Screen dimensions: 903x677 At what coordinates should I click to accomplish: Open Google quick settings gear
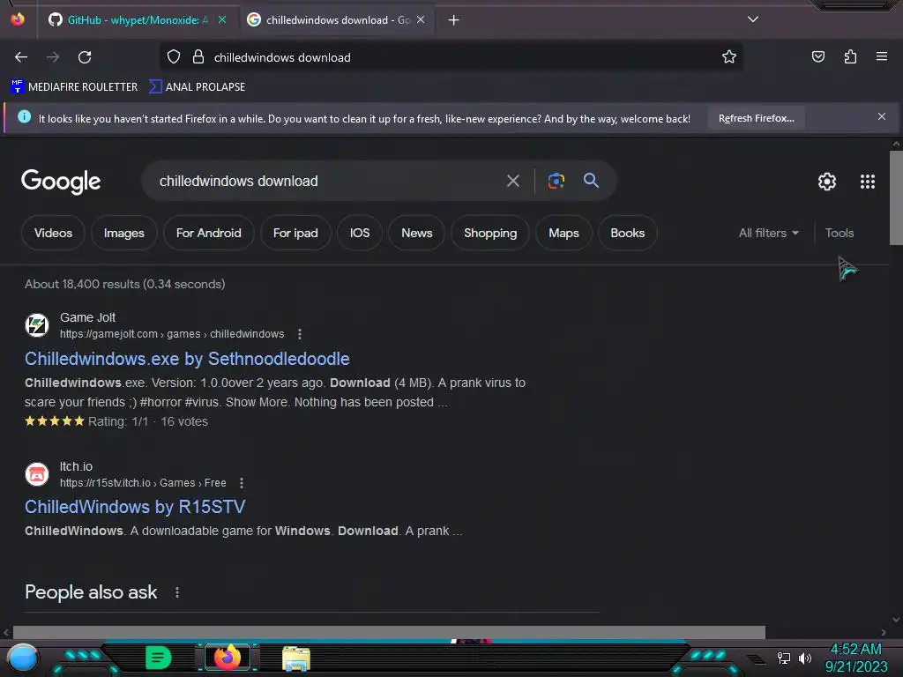(x=827, y=182)
